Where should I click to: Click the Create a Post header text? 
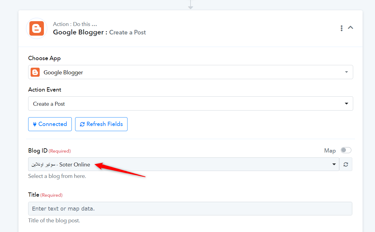coord(128,32)
